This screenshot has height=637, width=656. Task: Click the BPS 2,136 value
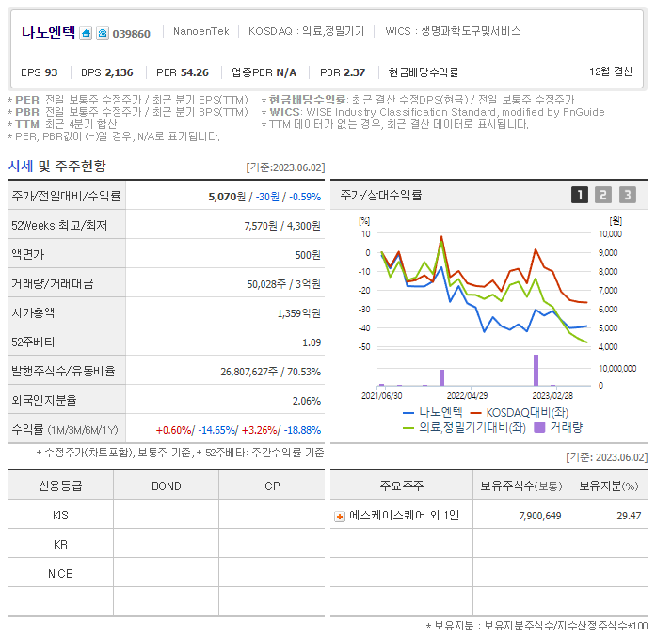107,72
